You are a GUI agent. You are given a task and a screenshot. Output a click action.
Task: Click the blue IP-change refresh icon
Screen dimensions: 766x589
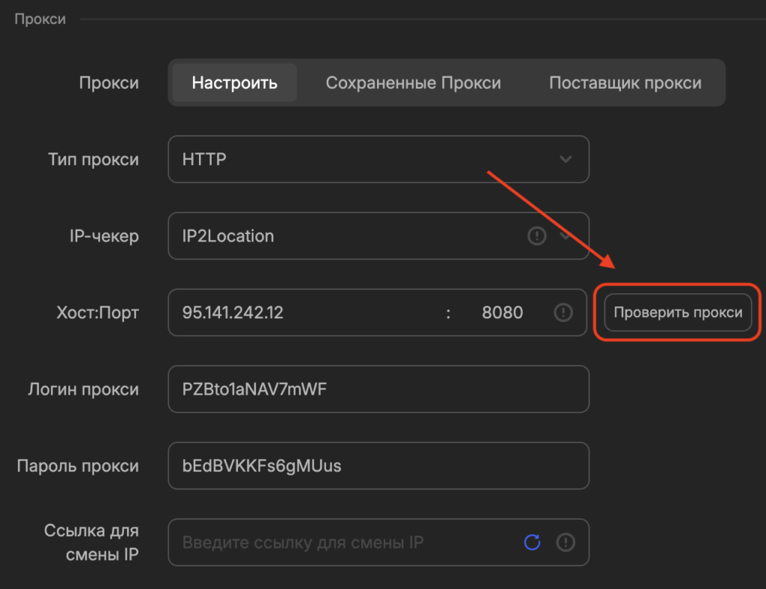[532, 542]
